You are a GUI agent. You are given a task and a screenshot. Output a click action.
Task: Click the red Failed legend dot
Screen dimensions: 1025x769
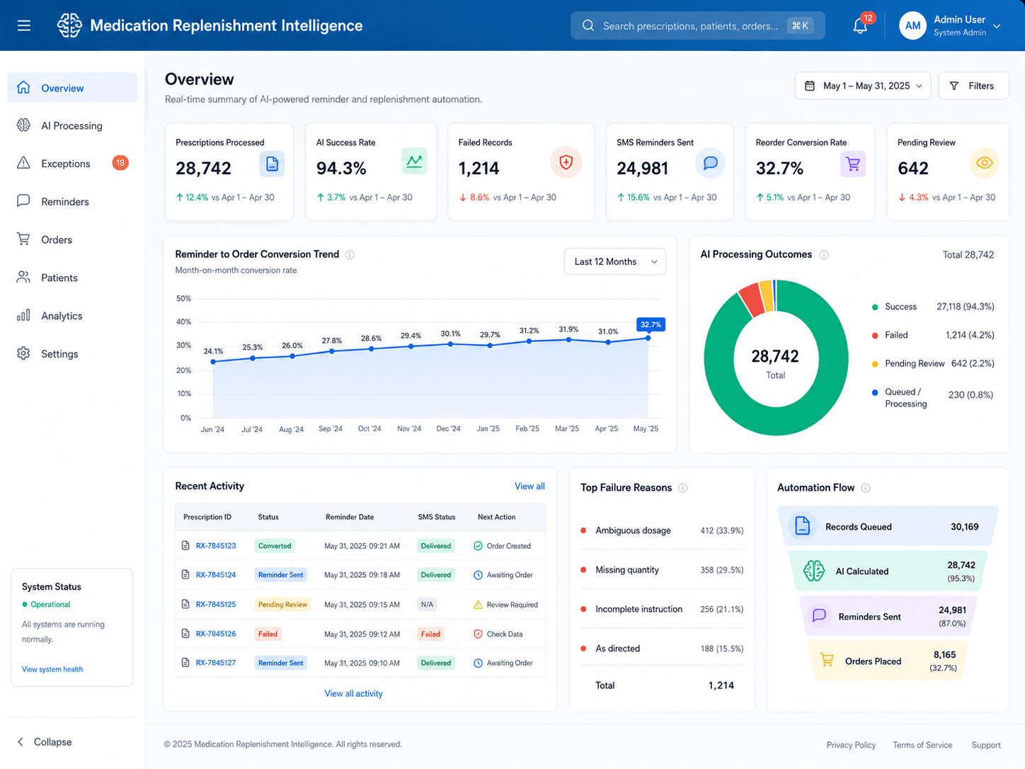[875, 336]
